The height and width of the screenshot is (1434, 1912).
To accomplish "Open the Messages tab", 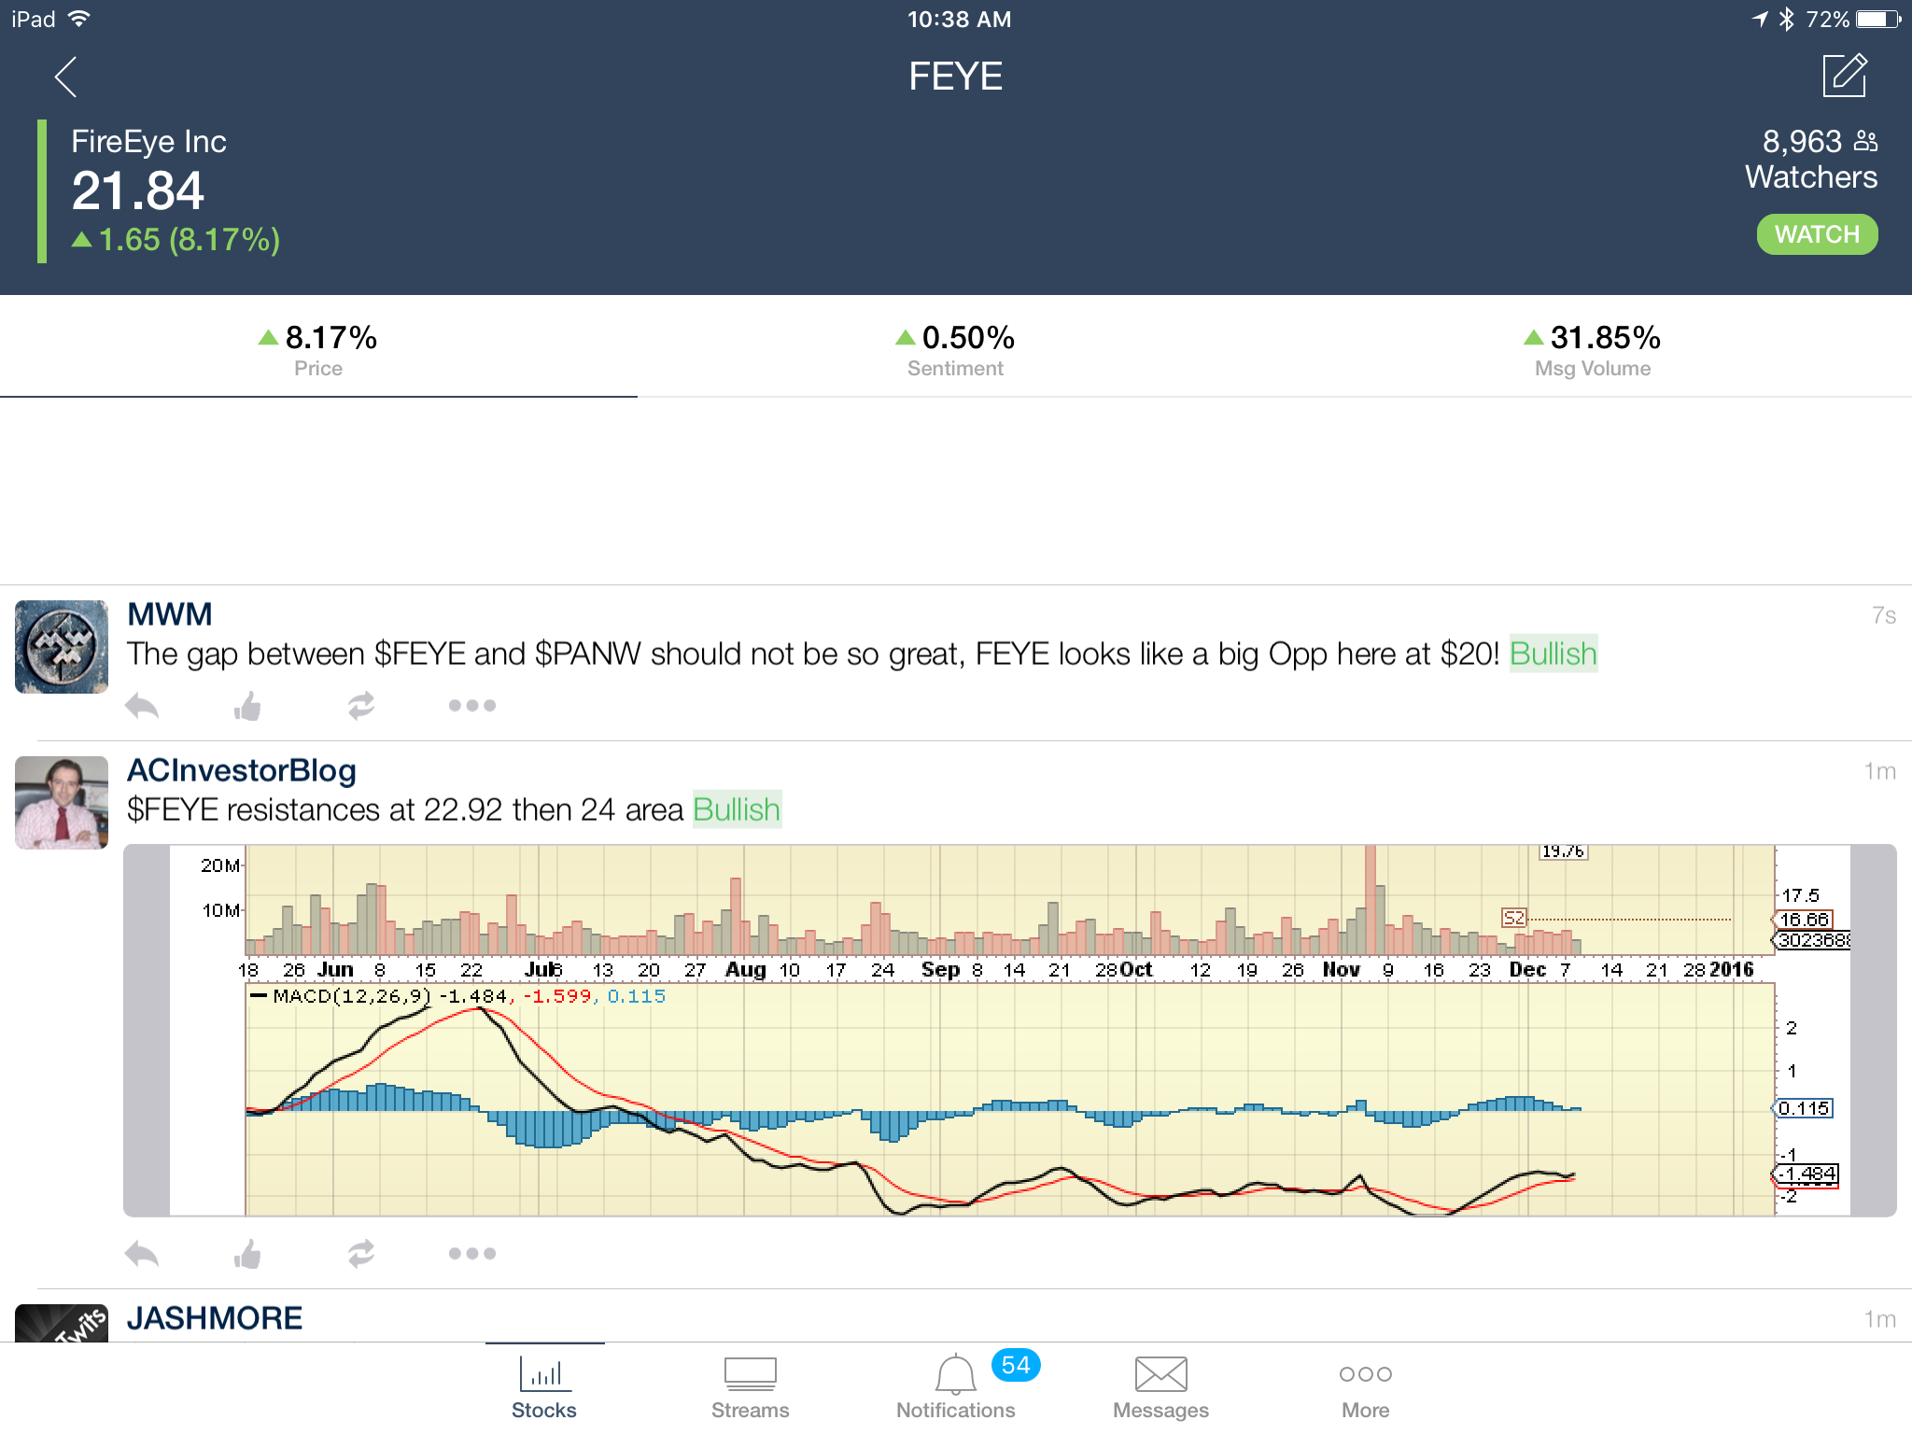I will pos(1160,1388).
